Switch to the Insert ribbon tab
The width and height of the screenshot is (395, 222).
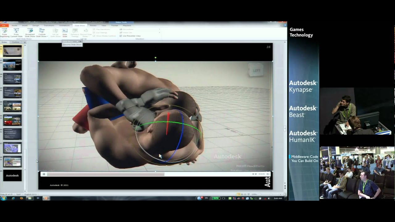[25, 26]
